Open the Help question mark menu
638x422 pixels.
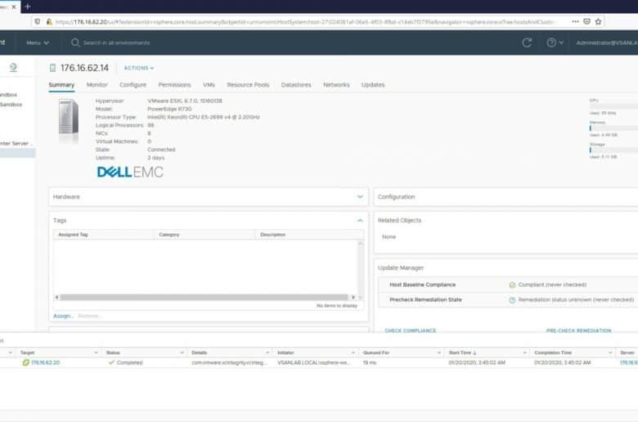(x=555, y=43)
